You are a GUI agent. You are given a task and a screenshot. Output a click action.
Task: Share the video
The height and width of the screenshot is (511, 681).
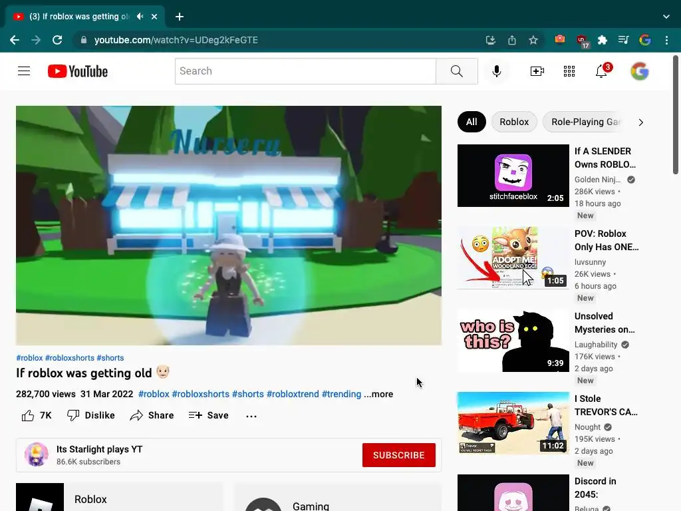point(152,415)
